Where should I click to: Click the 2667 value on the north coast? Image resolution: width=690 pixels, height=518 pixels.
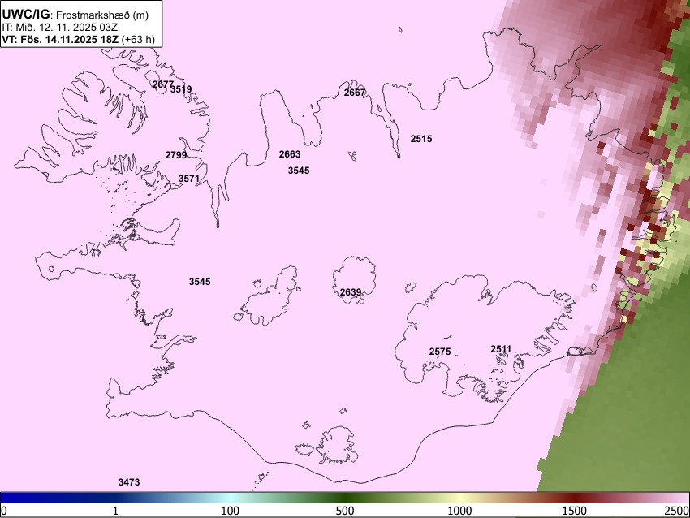[355, 93]
